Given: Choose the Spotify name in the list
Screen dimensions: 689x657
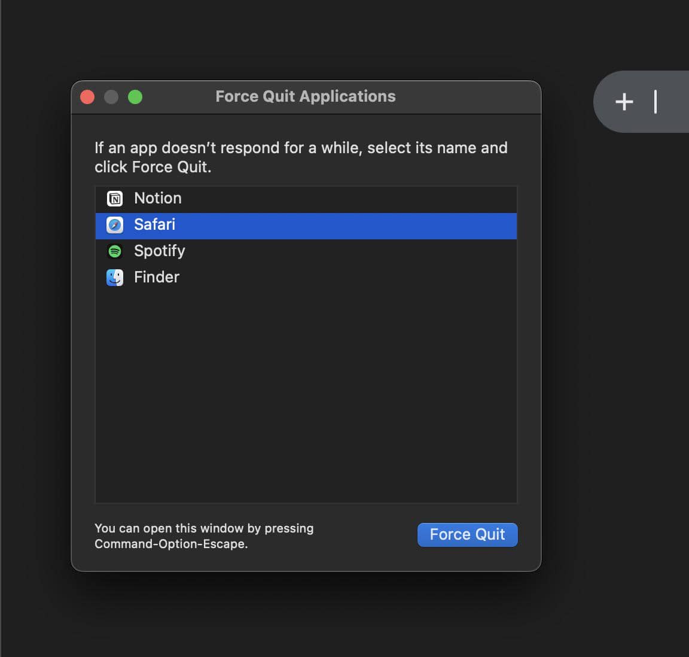Looking at the screenshot, I should coord(159,251).
